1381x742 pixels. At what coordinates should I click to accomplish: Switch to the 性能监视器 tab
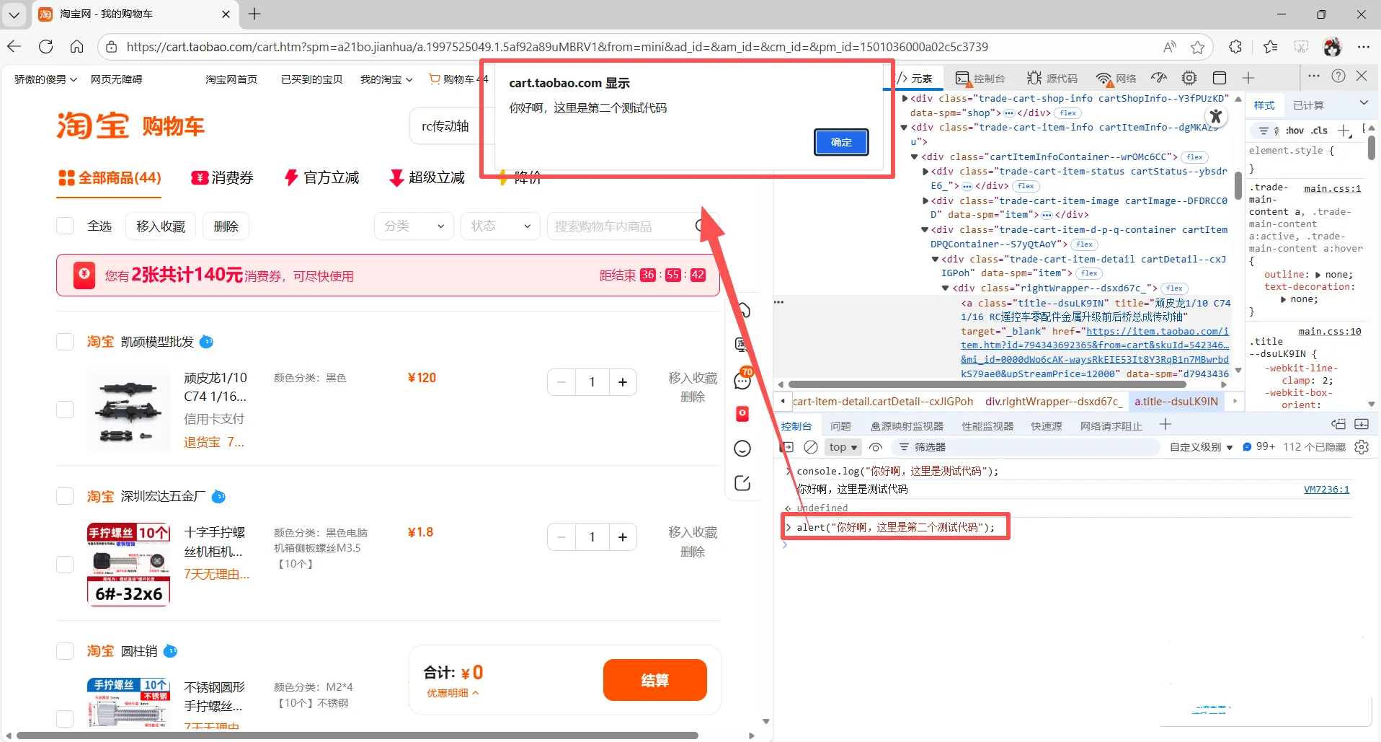point(987,425)
